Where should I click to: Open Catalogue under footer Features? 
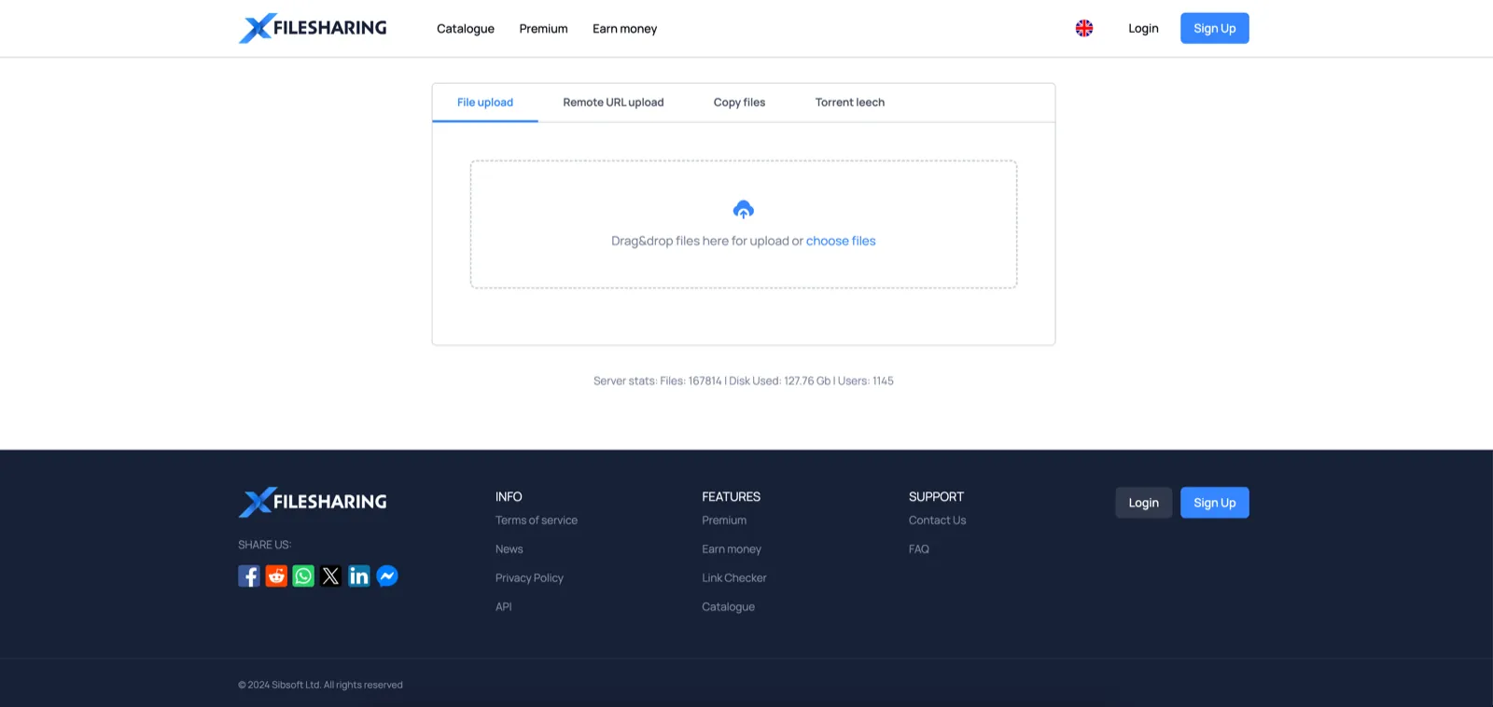(729, 607)
